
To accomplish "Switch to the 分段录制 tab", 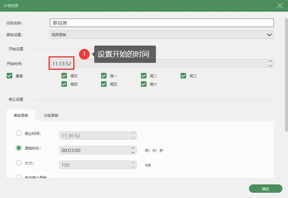I will [x=51, y=115].
